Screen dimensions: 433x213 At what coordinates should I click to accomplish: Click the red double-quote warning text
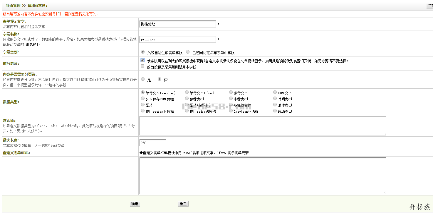tap(51, 14)
